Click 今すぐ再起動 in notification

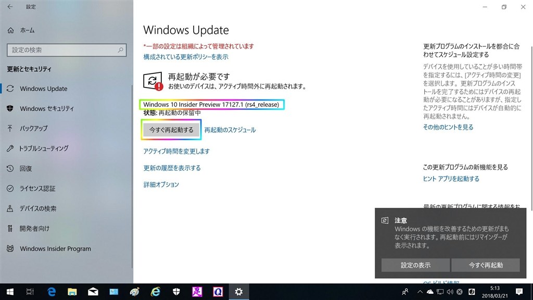click(486, 265)
